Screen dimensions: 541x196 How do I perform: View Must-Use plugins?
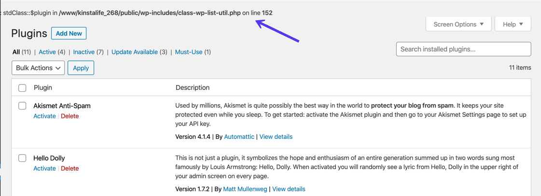coord(188,52)
